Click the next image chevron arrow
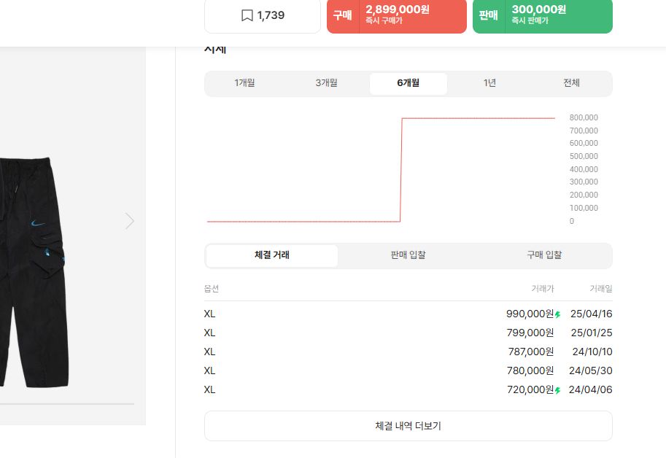The image size is (666, 458). tap(130, 221)
